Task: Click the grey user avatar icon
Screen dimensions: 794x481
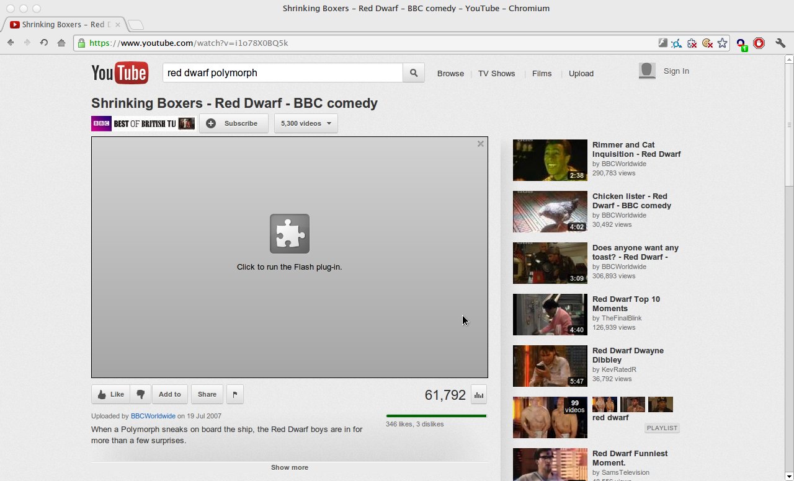Action: click(647, 71)
